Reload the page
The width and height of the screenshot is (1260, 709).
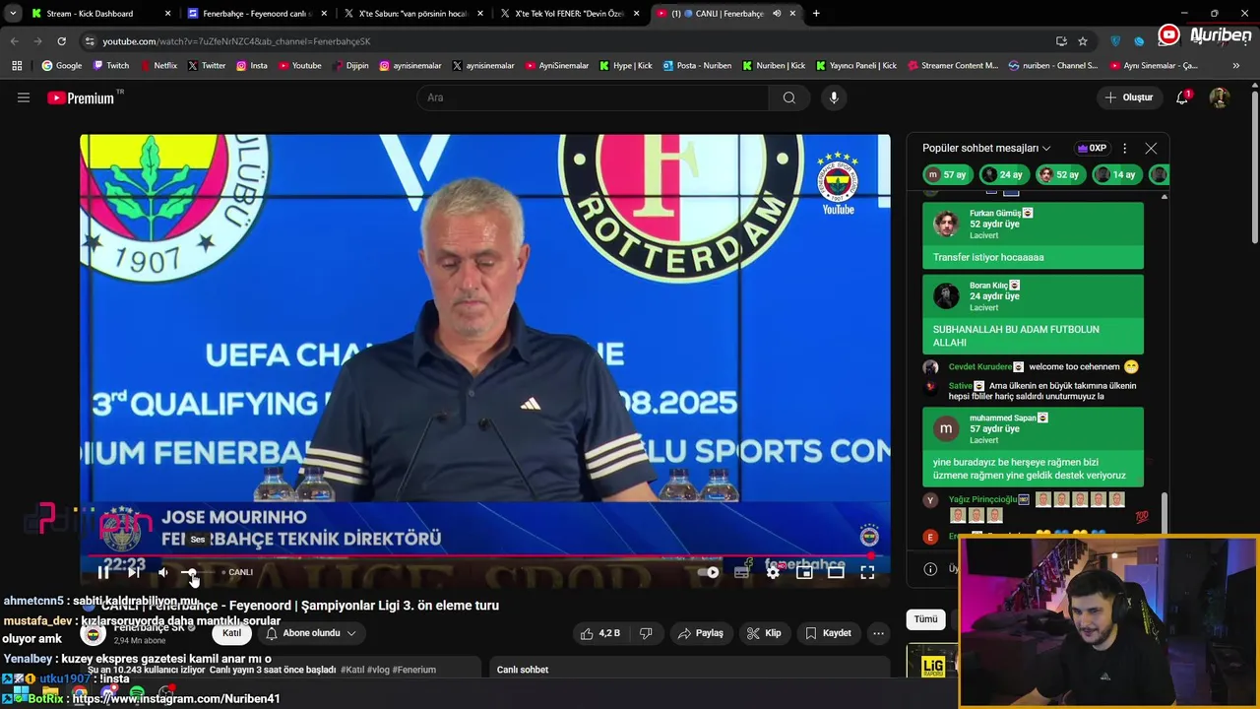61,41
